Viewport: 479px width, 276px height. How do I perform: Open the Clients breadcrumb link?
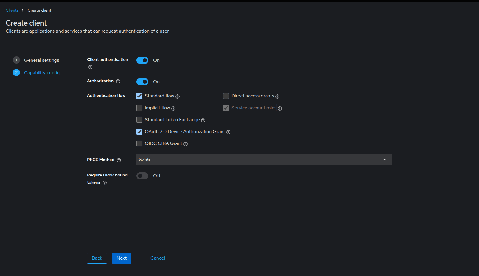pyautogui.click(x=12, y=10)
